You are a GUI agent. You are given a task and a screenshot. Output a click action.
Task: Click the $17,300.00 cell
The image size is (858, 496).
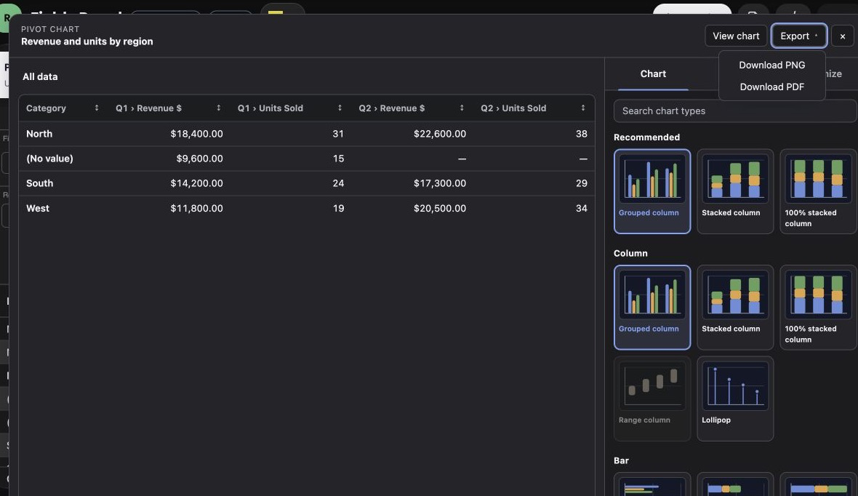pyautogui.click(x=440, y=183)
